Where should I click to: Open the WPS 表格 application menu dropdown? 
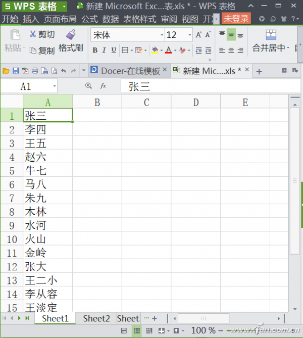(x=64, y=7)
